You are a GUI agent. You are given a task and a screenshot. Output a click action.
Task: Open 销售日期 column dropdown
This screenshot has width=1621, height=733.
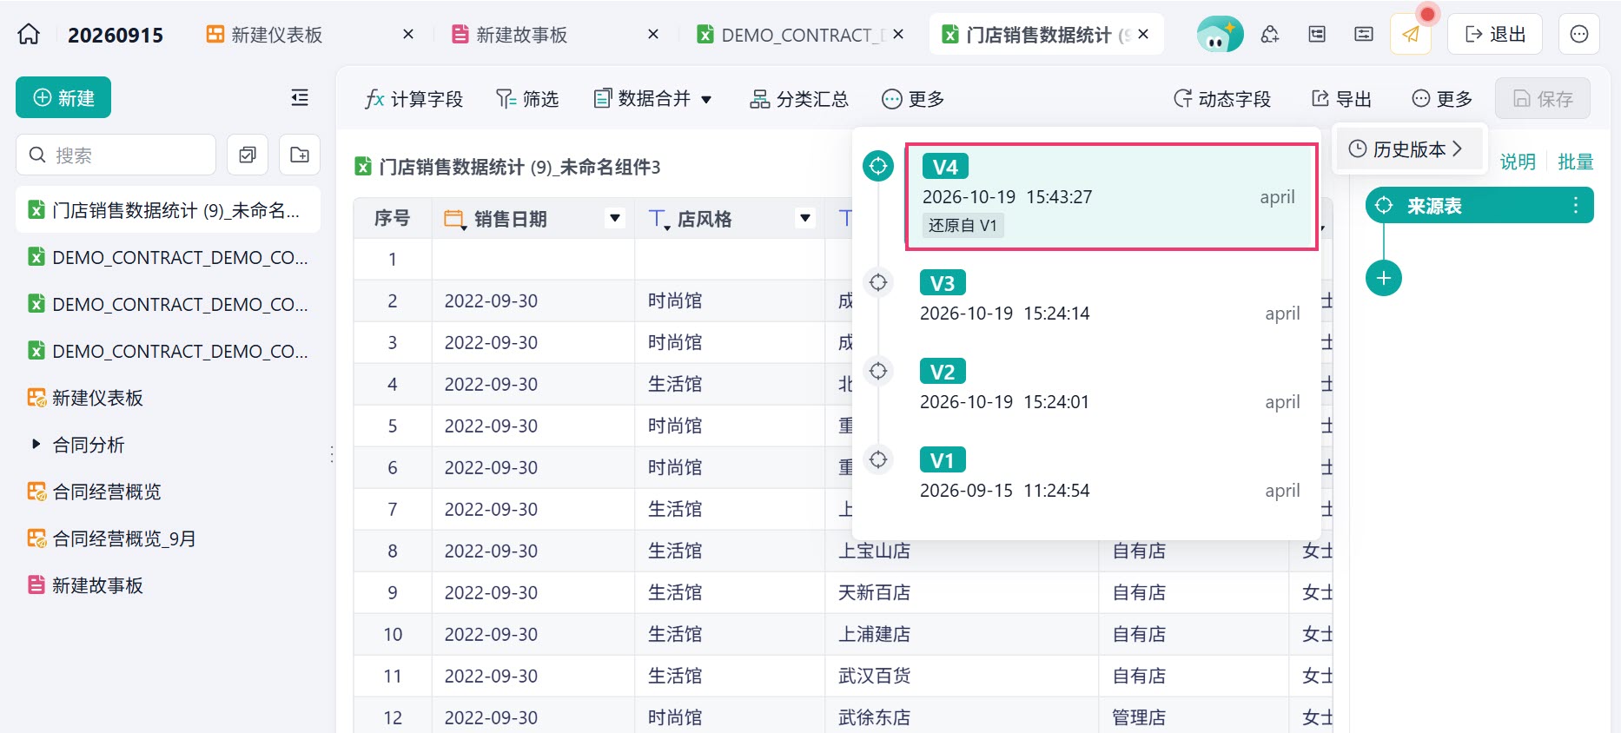(615, 218)
